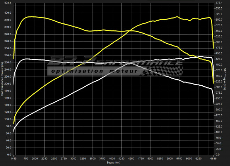Click the 4000 RPM tick label

[112, 159]
